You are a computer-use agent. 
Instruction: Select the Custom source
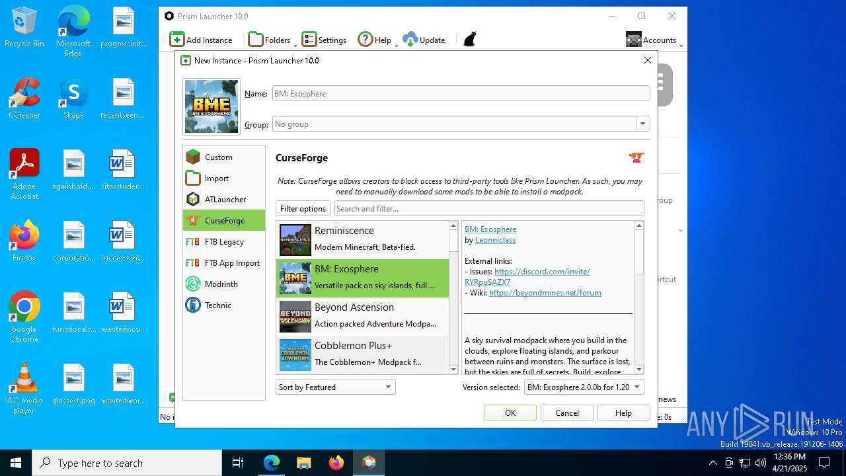click(x=224, y=157)
